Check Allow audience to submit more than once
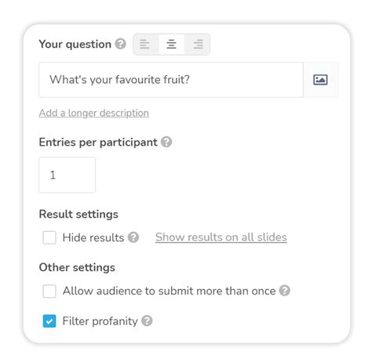Screen dimensions: 372x362 49,291
